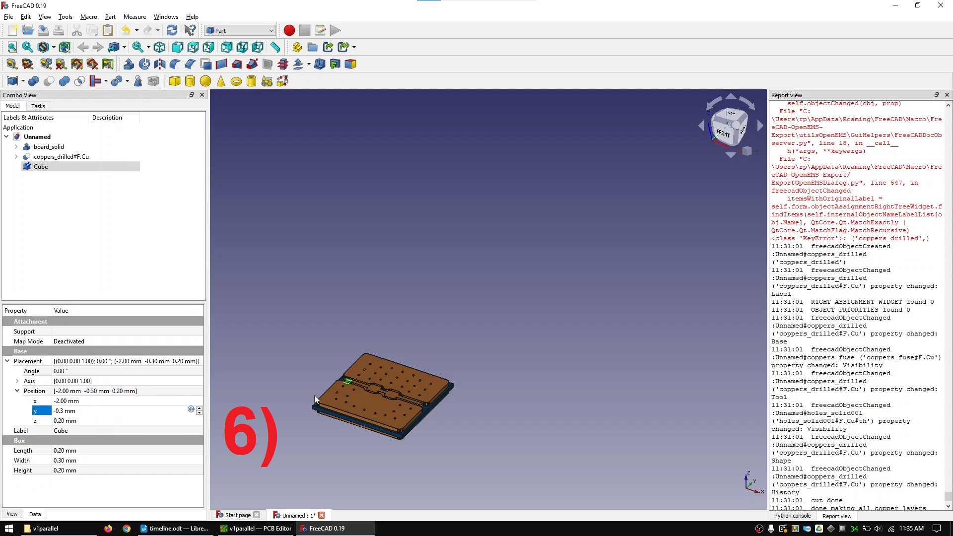Close the Unnamed document tab
Viewport: 953px width, 536px height.
322,515
